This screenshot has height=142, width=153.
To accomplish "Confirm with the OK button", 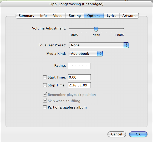I will (x=138, y=134).
